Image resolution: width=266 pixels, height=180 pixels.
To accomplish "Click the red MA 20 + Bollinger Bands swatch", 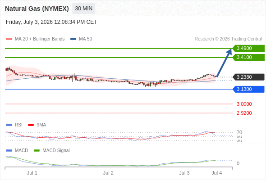I will pyautogui.click(x=9, y=39).
